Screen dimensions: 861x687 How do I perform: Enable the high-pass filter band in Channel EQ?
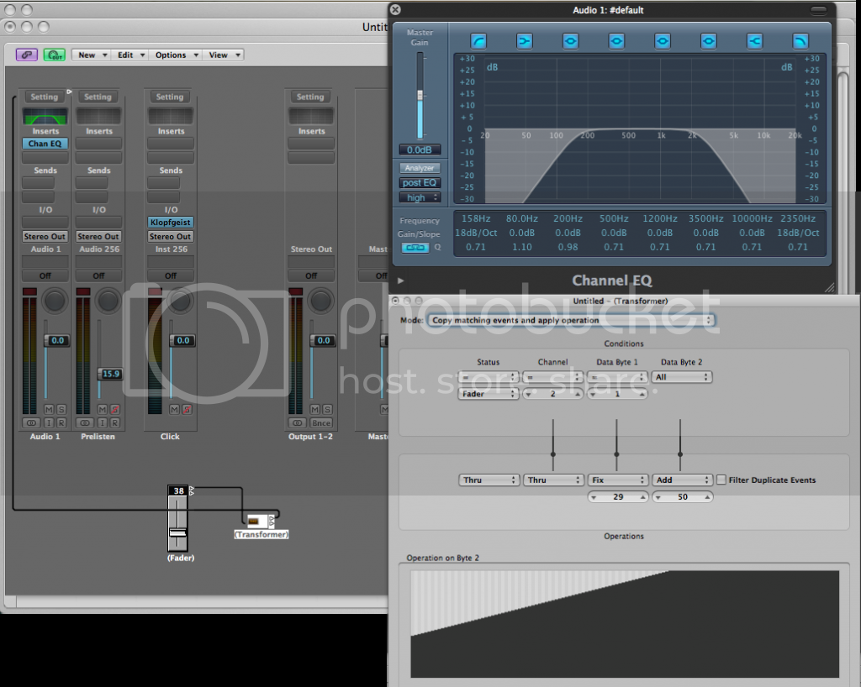point(478,40)
